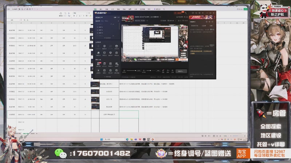Click the add new sheet plus button

pos(37,133)
